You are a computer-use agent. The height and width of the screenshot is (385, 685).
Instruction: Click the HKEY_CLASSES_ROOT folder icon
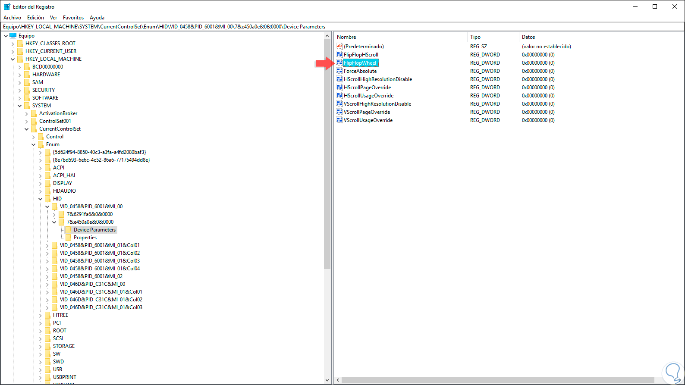point(20,44)
